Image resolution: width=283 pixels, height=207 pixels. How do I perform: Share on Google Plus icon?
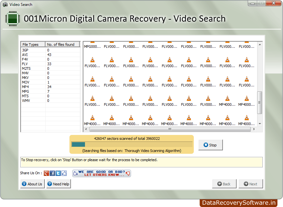tap(46, 173)
